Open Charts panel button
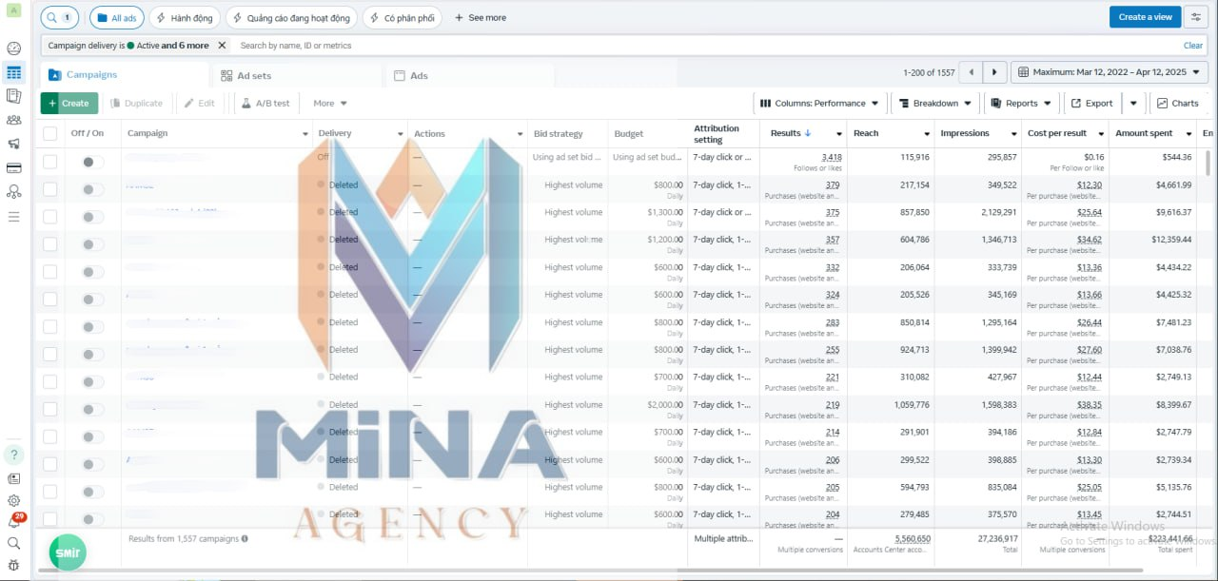The width and height of the screenshot is (1218, 581). coord(1178,103)
